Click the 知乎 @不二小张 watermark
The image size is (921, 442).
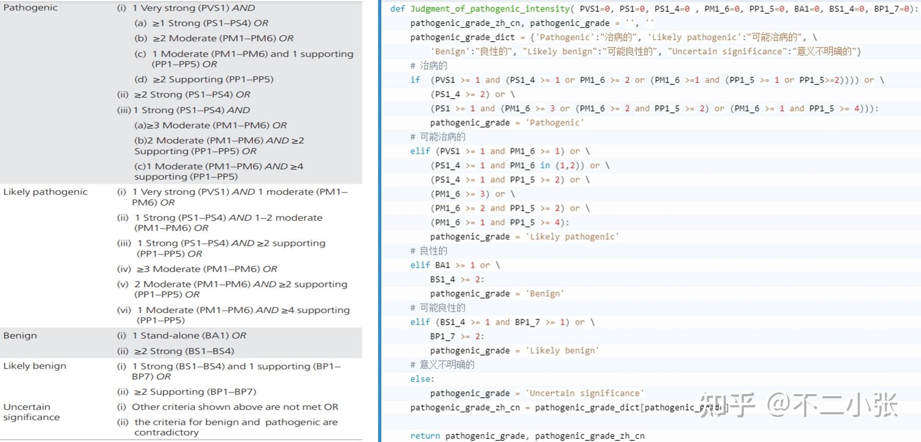[798, 405]
